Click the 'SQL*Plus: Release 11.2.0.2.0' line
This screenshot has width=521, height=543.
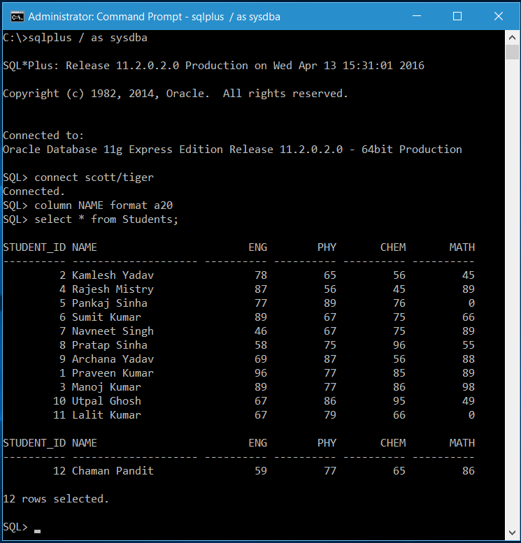(x=213, y=66)
